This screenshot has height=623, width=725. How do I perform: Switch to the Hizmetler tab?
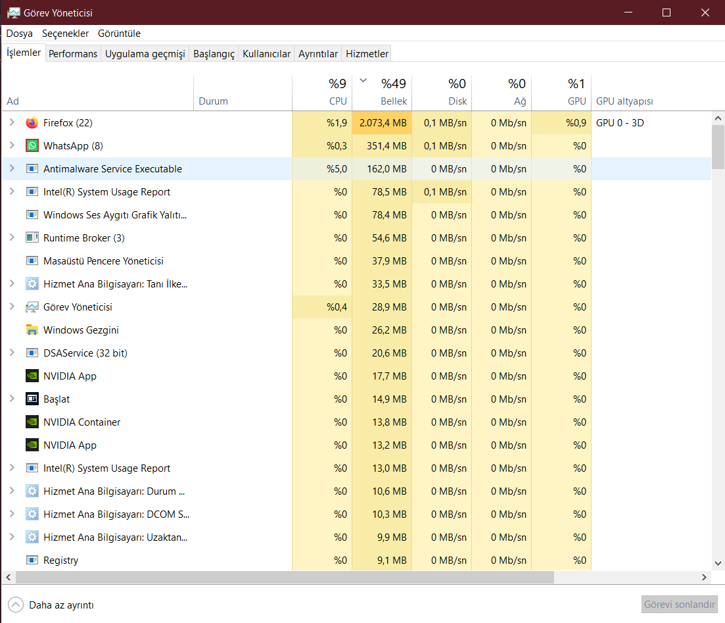[367, 54]
